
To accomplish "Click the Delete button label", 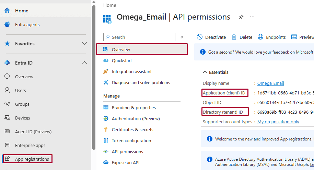I will pyautogui.click(x=246, y=37).
